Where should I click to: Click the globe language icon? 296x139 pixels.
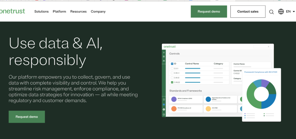tap(281, 12)
